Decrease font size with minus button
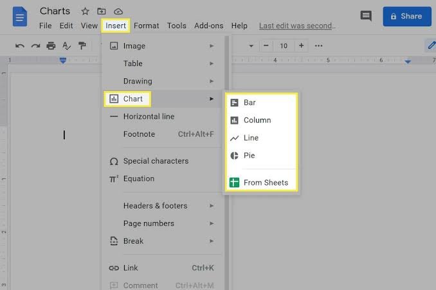436x290 pixels. (x=266, y=46)
